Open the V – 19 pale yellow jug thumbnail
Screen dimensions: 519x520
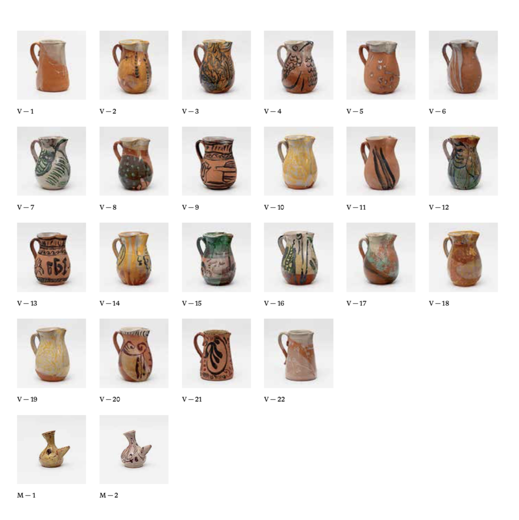coord(51,353)
